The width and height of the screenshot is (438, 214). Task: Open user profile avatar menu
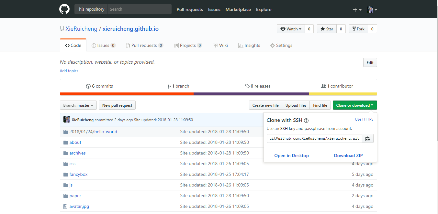372,10
